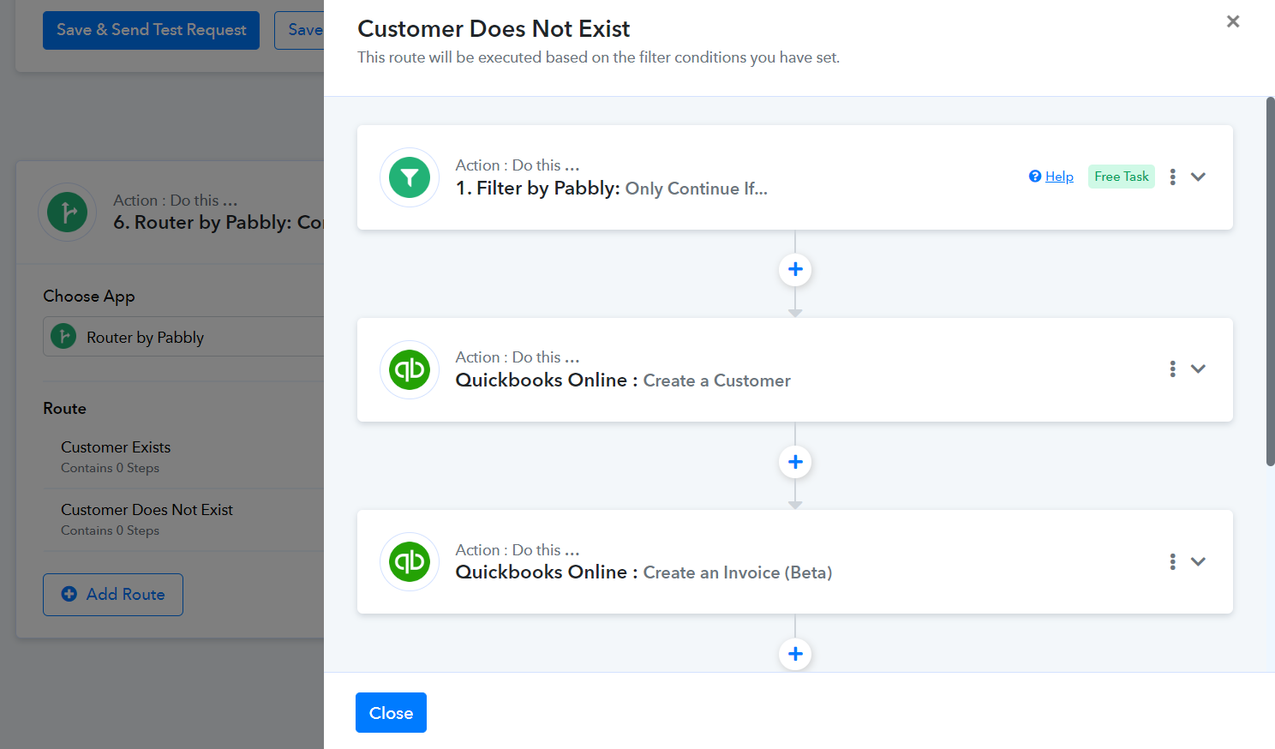
Task: Add a step after Create a Customer
Action: pyautogui.click(x=795, y=462)
